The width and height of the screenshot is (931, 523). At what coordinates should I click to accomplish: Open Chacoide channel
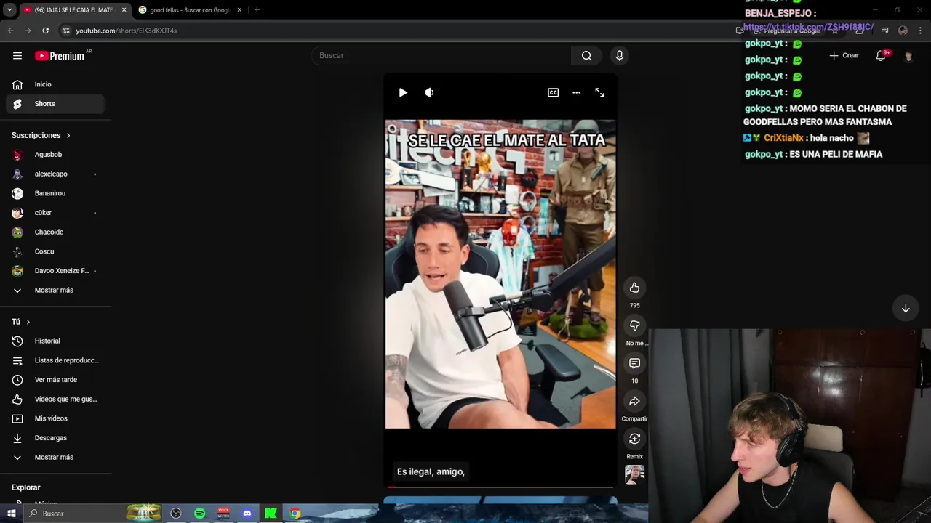(x=55, y=232)
